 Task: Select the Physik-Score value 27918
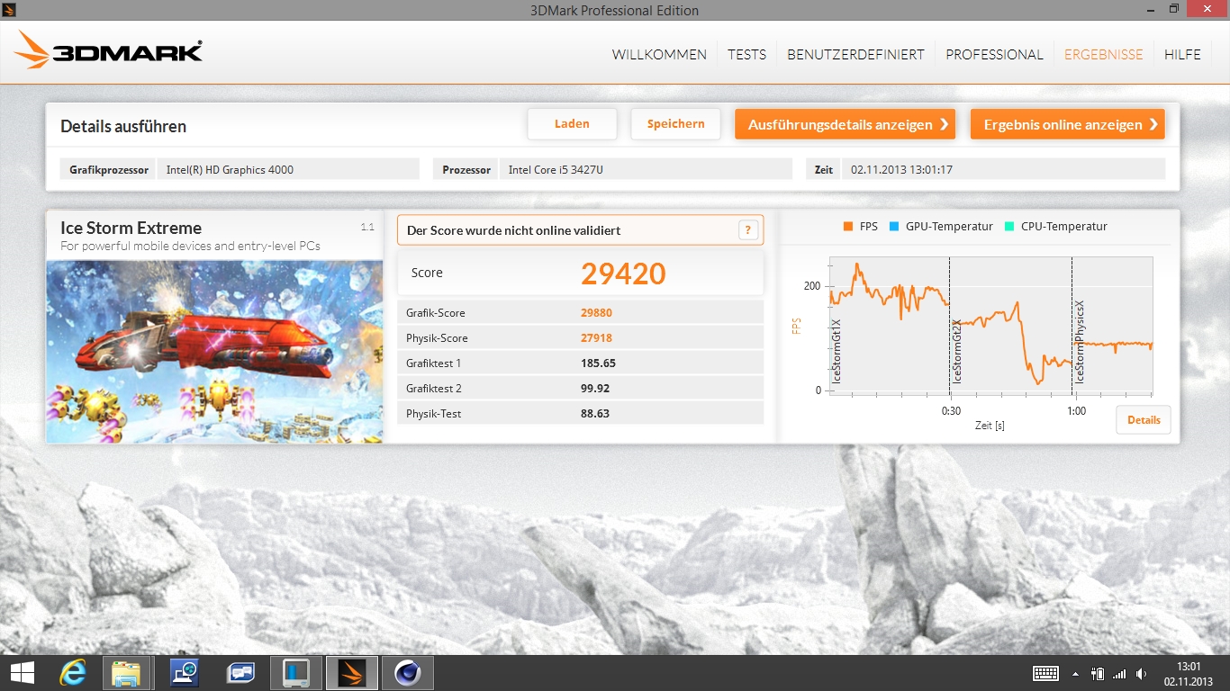(x=597, y=338)
